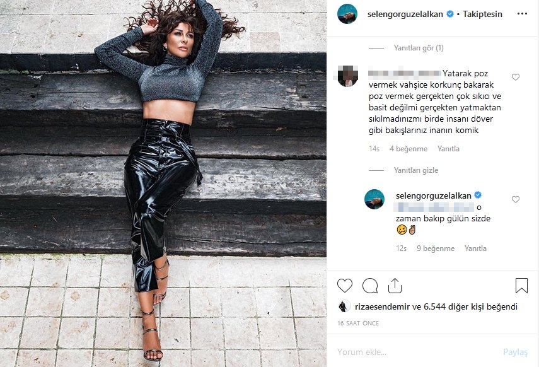539x367 pixels.
Task: Expand 'Yanıtları gör (1)' replies
Action: click(x=419, y=48)
